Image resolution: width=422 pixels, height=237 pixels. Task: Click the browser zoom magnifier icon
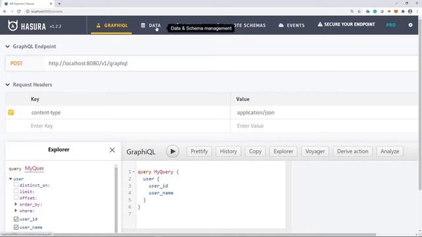352,12
